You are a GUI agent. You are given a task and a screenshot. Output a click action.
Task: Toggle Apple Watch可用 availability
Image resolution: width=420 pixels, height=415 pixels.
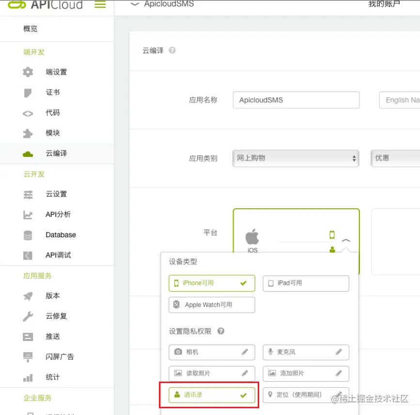click(212, 305)
